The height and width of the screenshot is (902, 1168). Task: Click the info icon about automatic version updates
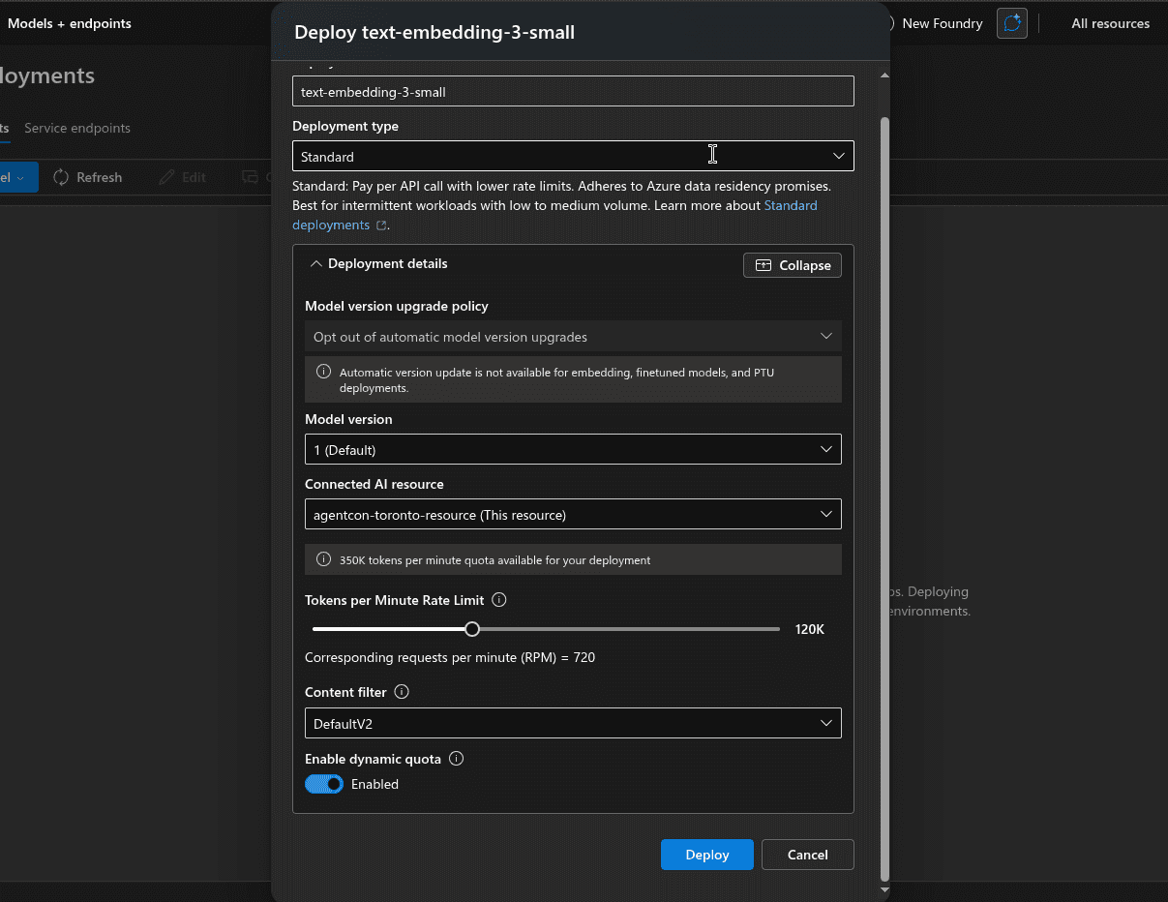322,372
